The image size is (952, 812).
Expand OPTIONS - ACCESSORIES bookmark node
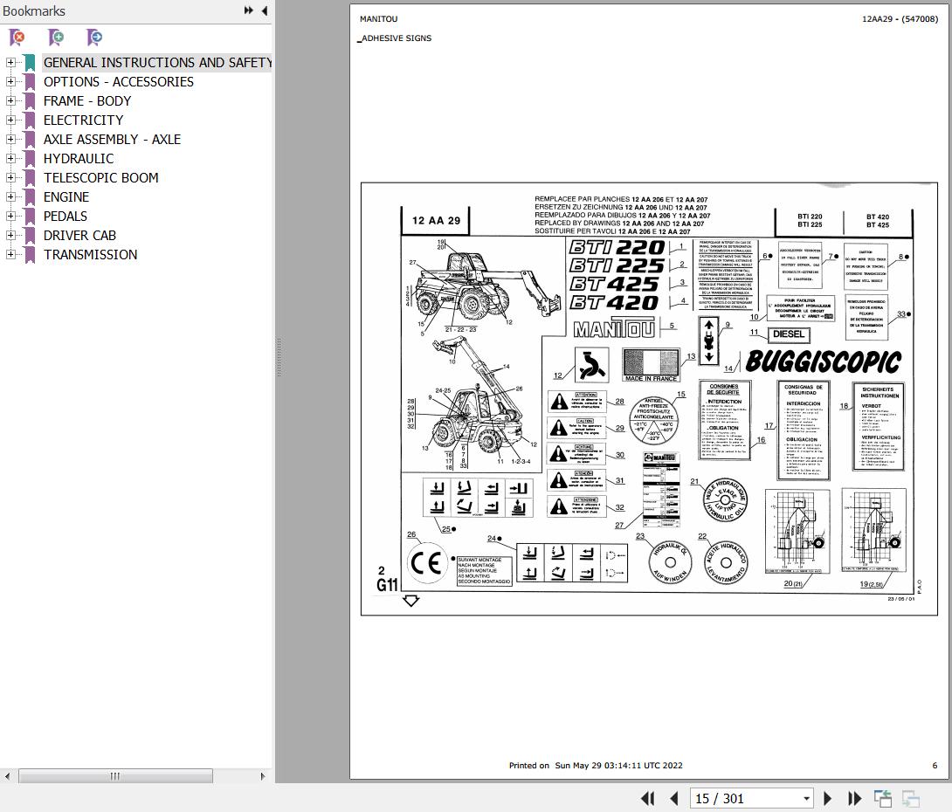pyautogui.click(x=10, y=81)
